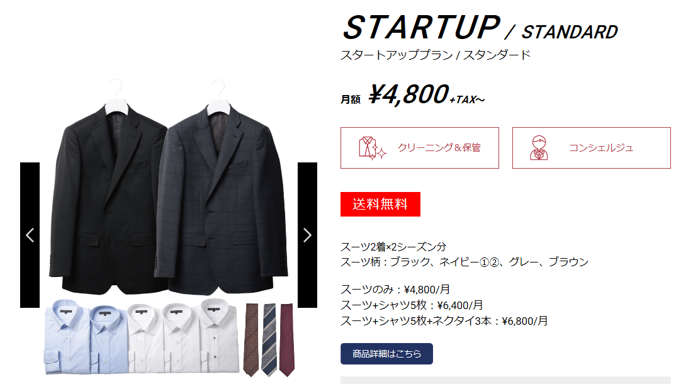The width and height of the screenshot is (681, 384).
Task: Click the burgundy patterned necktie
Action: click(286, 339)
